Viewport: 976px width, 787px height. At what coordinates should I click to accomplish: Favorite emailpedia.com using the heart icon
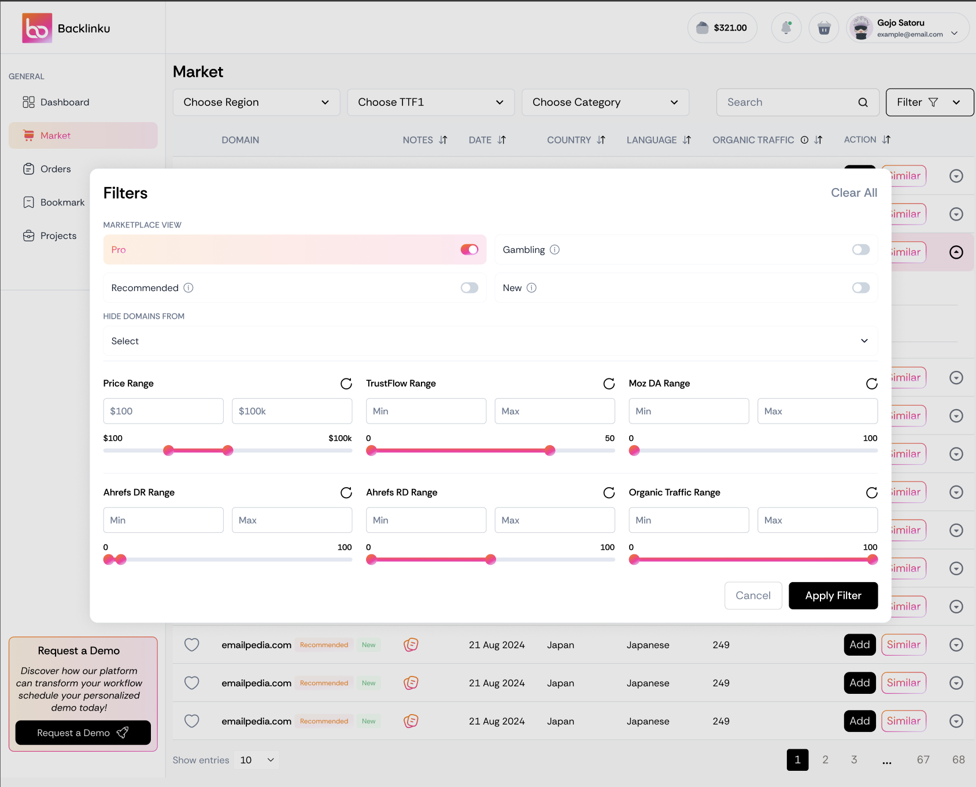(191, 645)
